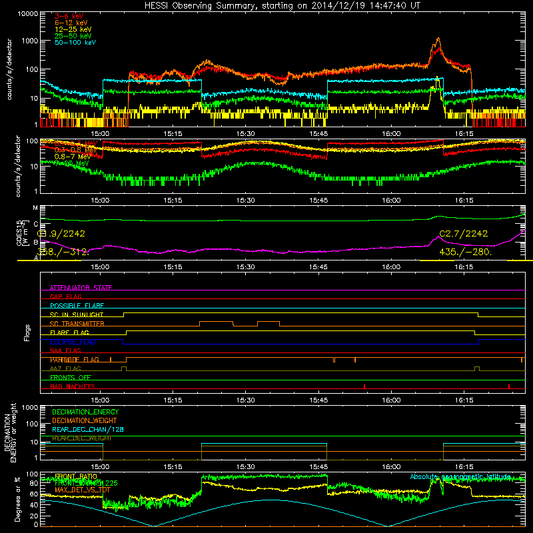The width and height of the screenshot is (533, 533).
Task: Select the 25-50 keV legend label
Action: [73, 36]
